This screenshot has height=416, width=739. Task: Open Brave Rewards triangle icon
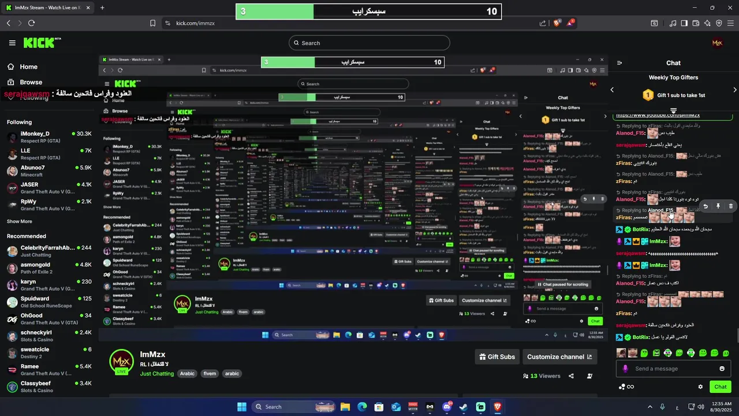(570, 23)
